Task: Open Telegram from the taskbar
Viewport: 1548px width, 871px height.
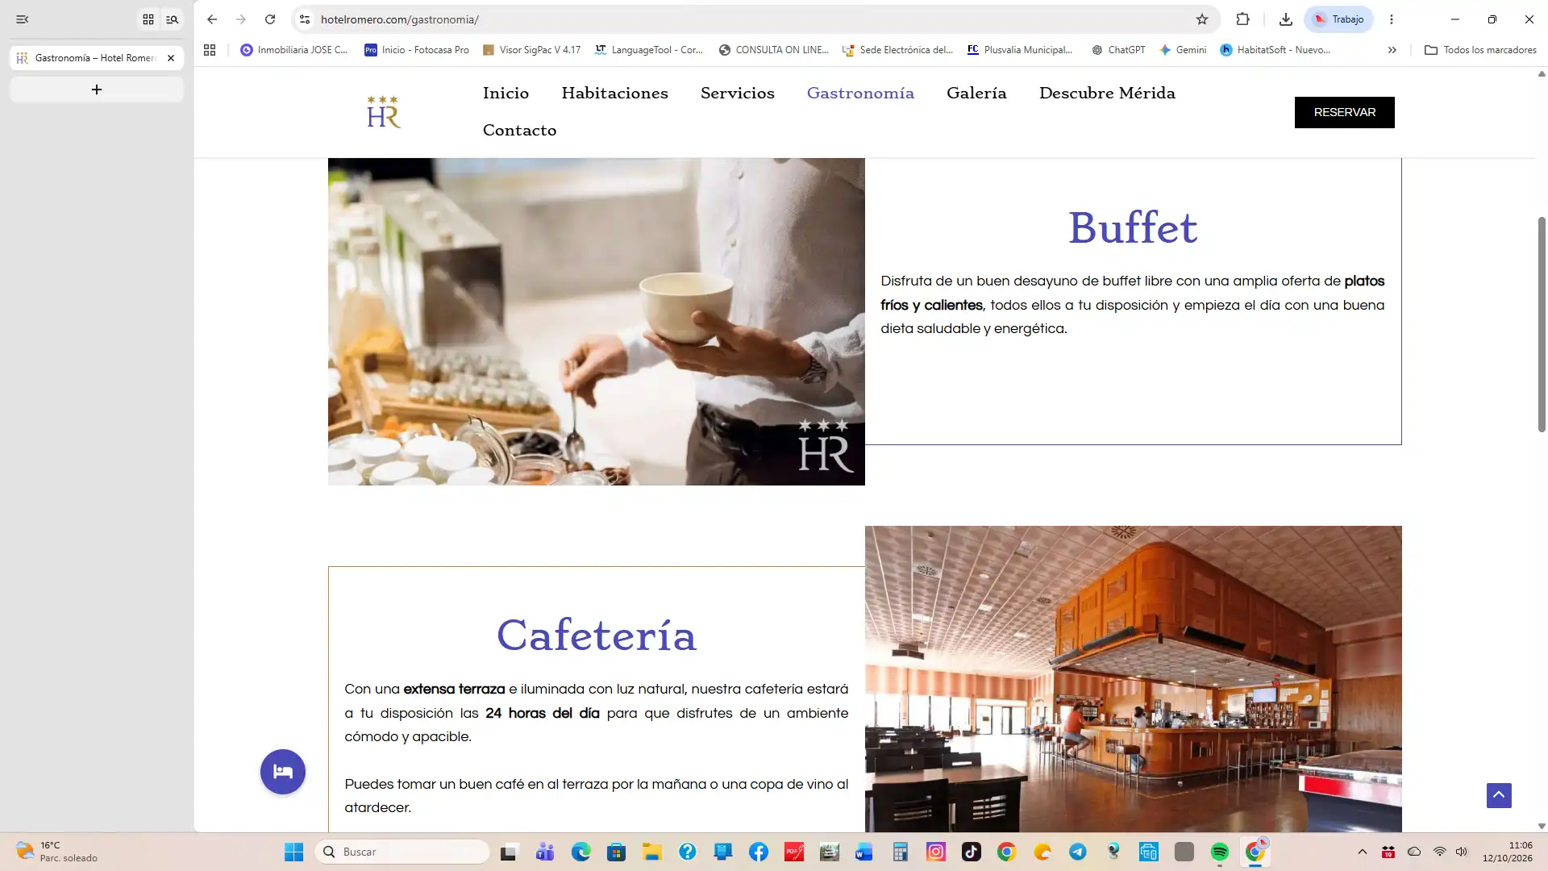Action: [1077, 852]
